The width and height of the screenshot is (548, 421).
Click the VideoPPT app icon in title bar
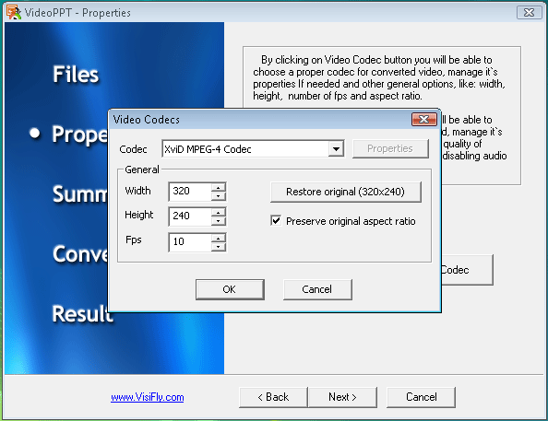(x=14, y=12)
